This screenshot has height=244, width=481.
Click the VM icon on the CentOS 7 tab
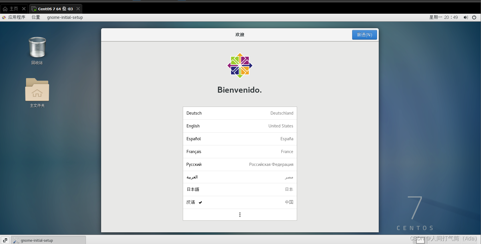[34, 9]
